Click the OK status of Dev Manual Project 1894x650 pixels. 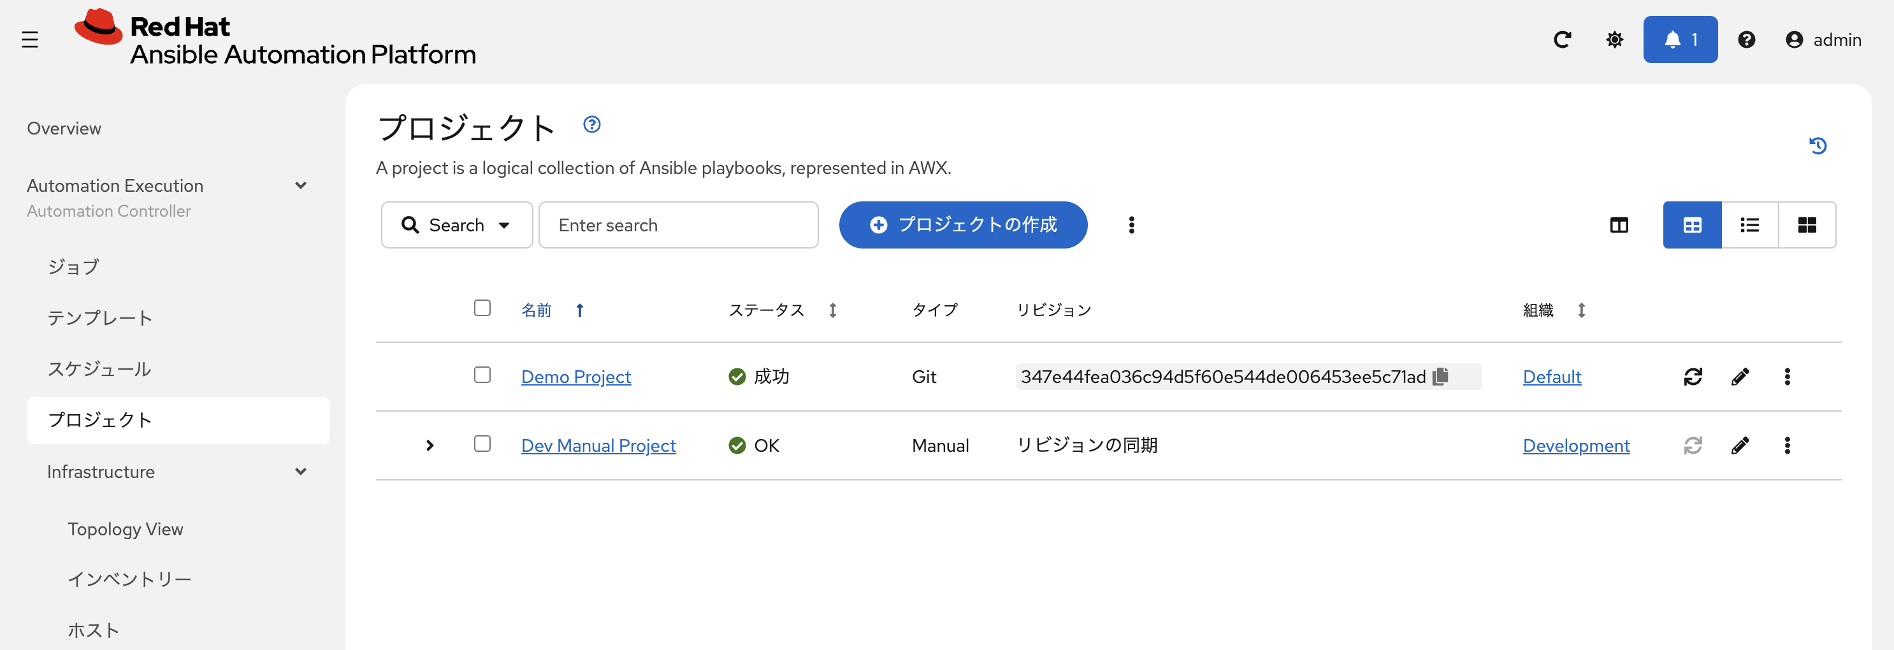pyautogui.click(x=754, y=445)
